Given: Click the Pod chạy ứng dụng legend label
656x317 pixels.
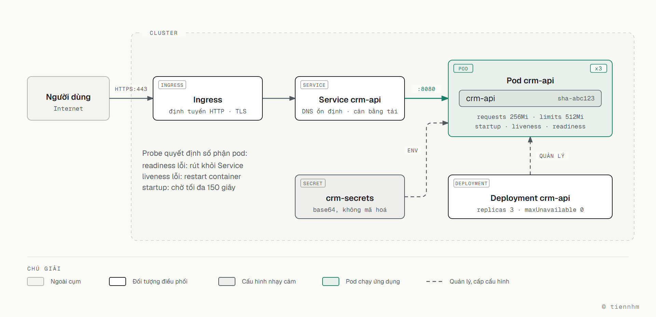Looking at the screenshot, I should [373, 281].
